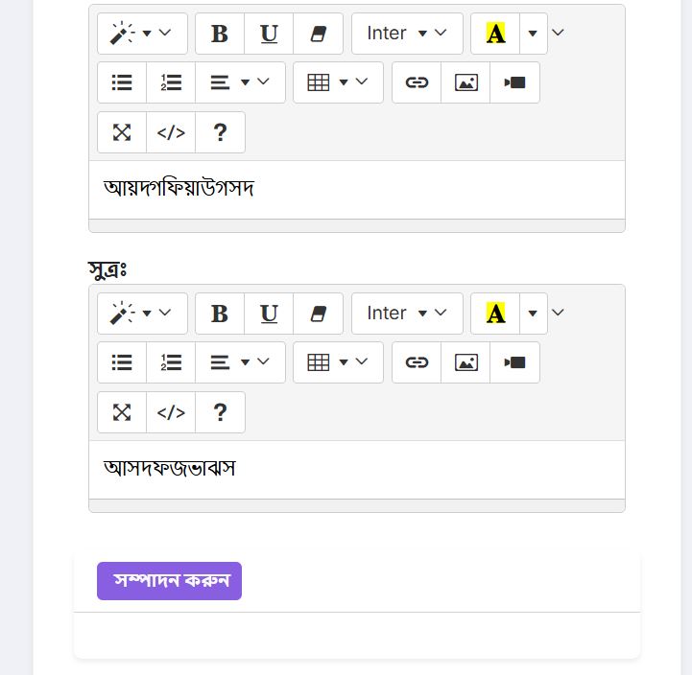Switch to code view in সুত্র editor

pos(171,412)
